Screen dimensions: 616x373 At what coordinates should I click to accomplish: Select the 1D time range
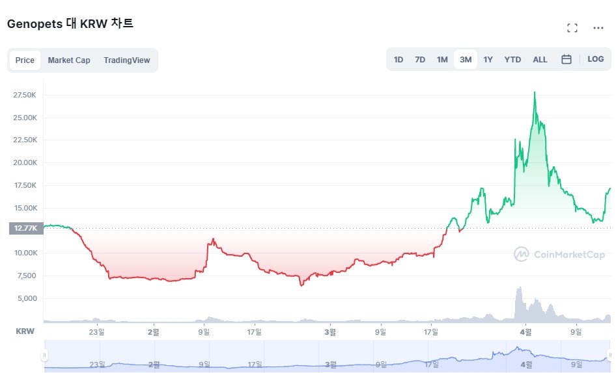[x=399, y=60]
